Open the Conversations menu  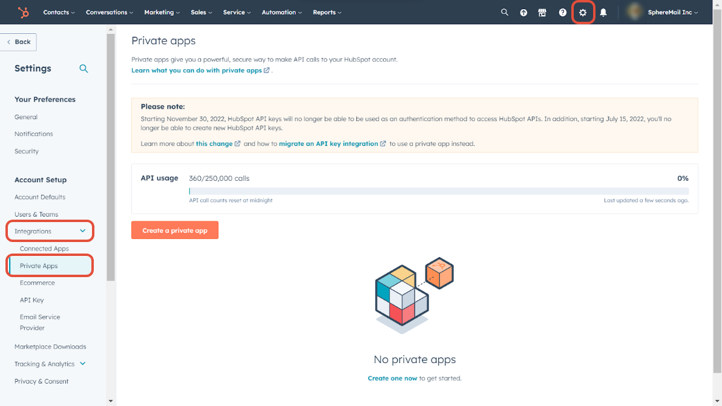[110, 13]
